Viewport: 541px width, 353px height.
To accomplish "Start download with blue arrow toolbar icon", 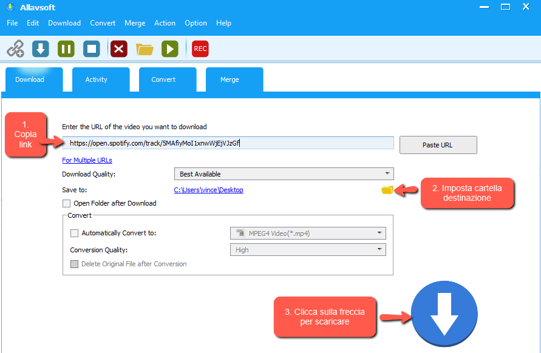I will [41, 49].
